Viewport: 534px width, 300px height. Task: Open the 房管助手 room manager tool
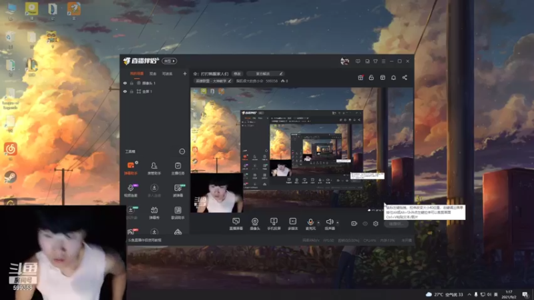click(x=154, y=169)
